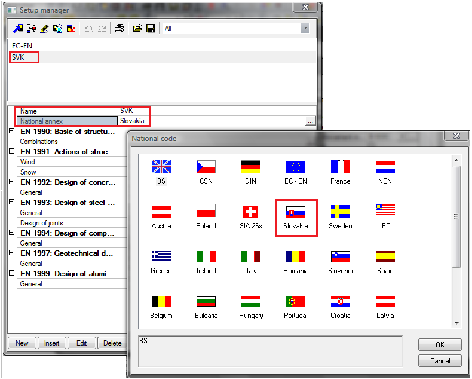Choose the Ireland flag code
The image size is (472, 379).
pyautogui.click(x=206, y=262)
